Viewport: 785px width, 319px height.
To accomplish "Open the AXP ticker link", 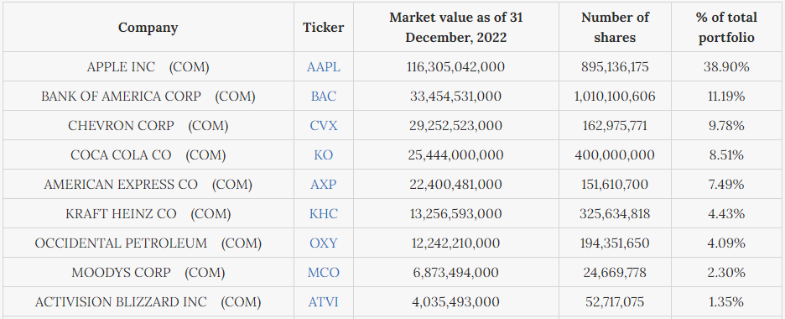I will pos(324,185).
